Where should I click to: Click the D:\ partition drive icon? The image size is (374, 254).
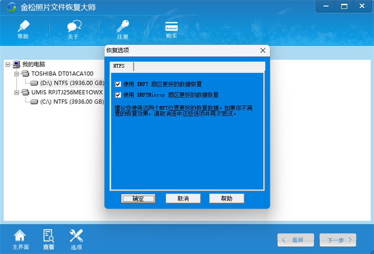34,83
